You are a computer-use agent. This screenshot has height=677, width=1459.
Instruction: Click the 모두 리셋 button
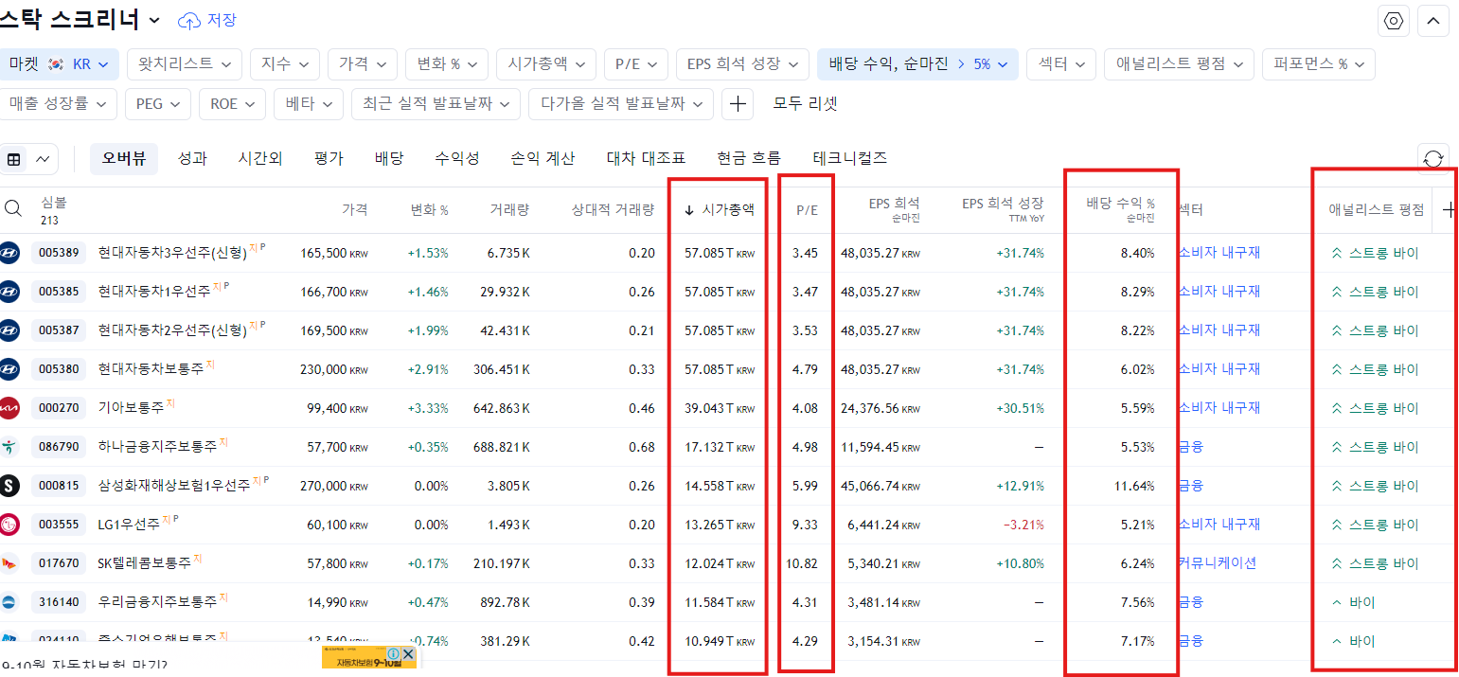click(806, 103)
